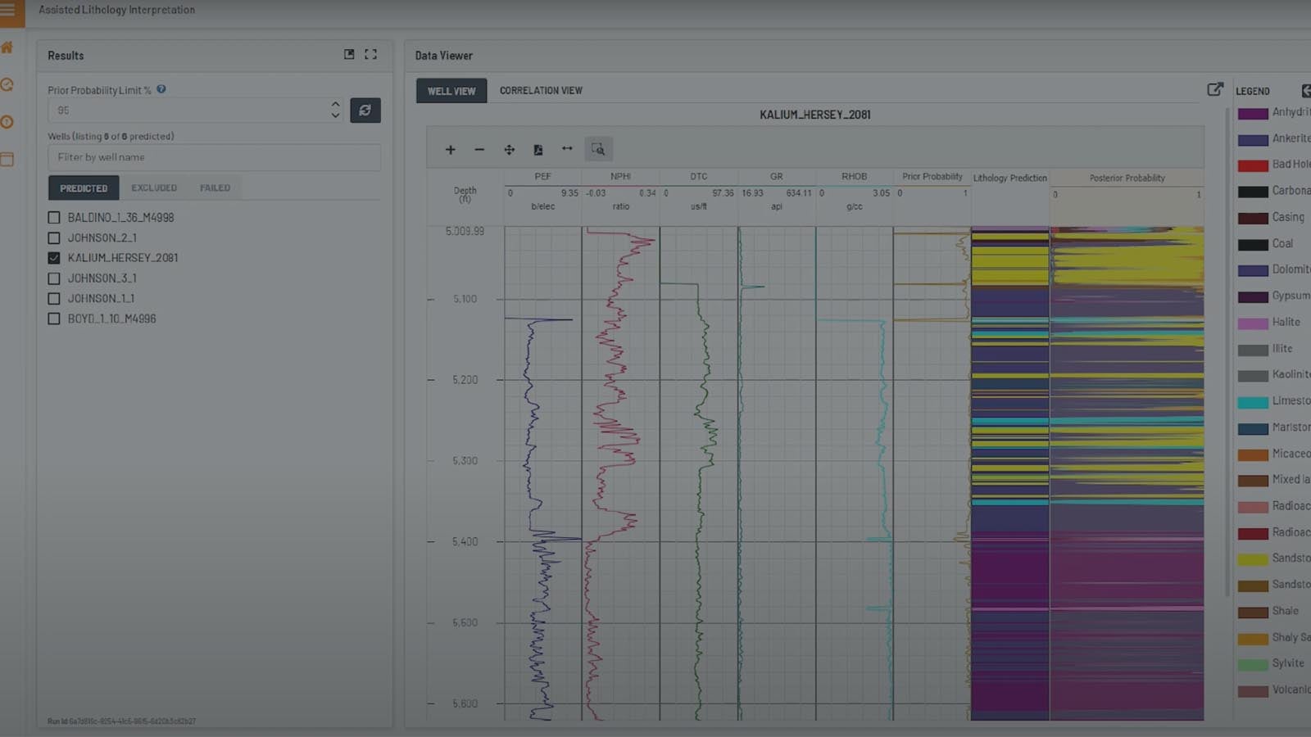The height and width of the screenshot is (737, 1311).
Task: Open Data Viewer in external window
Action: pyautogui.click(x=1214, y=89)
